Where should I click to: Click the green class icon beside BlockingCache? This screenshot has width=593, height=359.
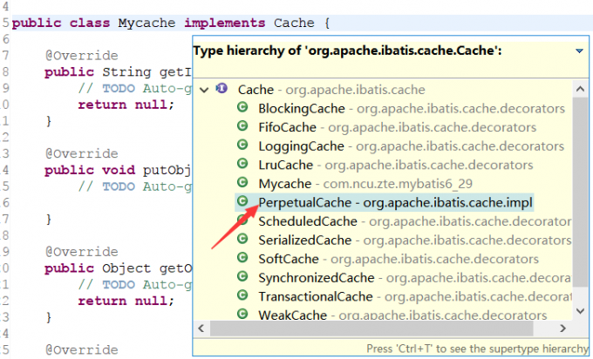pos(243,108)
